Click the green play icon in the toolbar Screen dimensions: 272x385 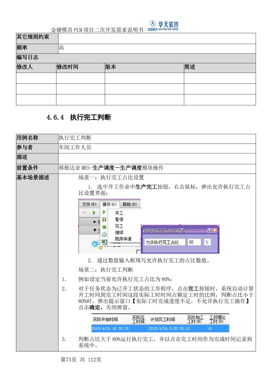(94, 212)
